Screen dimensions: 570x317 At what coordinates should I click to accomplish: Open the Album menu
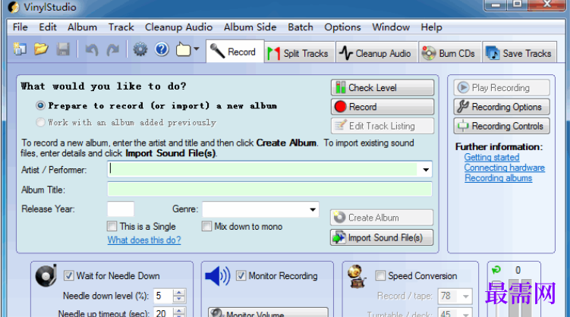pos(82,27)
